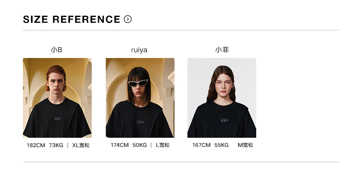Click the 182CM height text
The height and width of the screenshot is (172, 362).
tap(36, 145)
